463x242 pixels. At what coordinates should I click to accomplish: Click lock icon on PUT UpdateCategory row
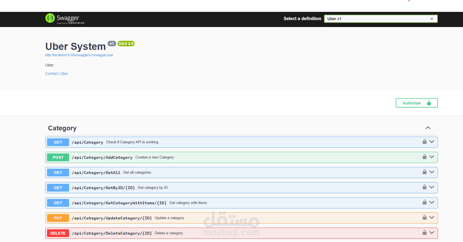tap(425, 217)
